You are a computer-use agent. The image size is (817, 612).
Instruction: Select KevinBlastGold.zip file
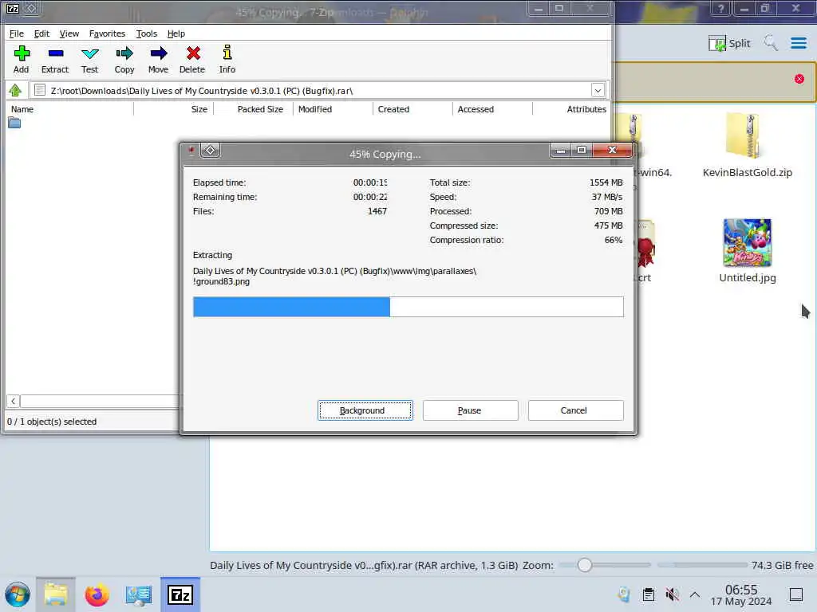click(747, 147)
